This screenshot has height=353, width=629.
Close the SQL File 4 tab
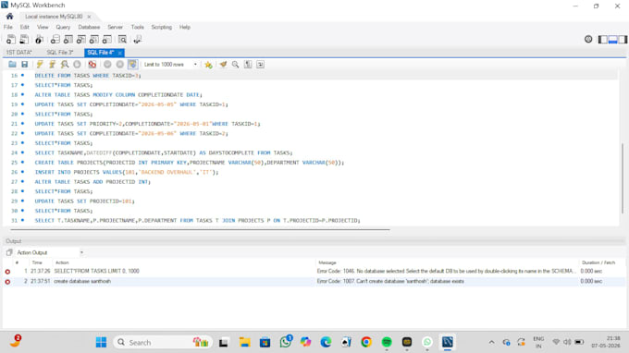pyautogui.click(x=120, y=53)
